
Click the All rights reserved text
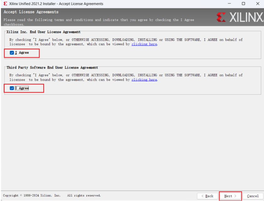click(x=84, y=195)
